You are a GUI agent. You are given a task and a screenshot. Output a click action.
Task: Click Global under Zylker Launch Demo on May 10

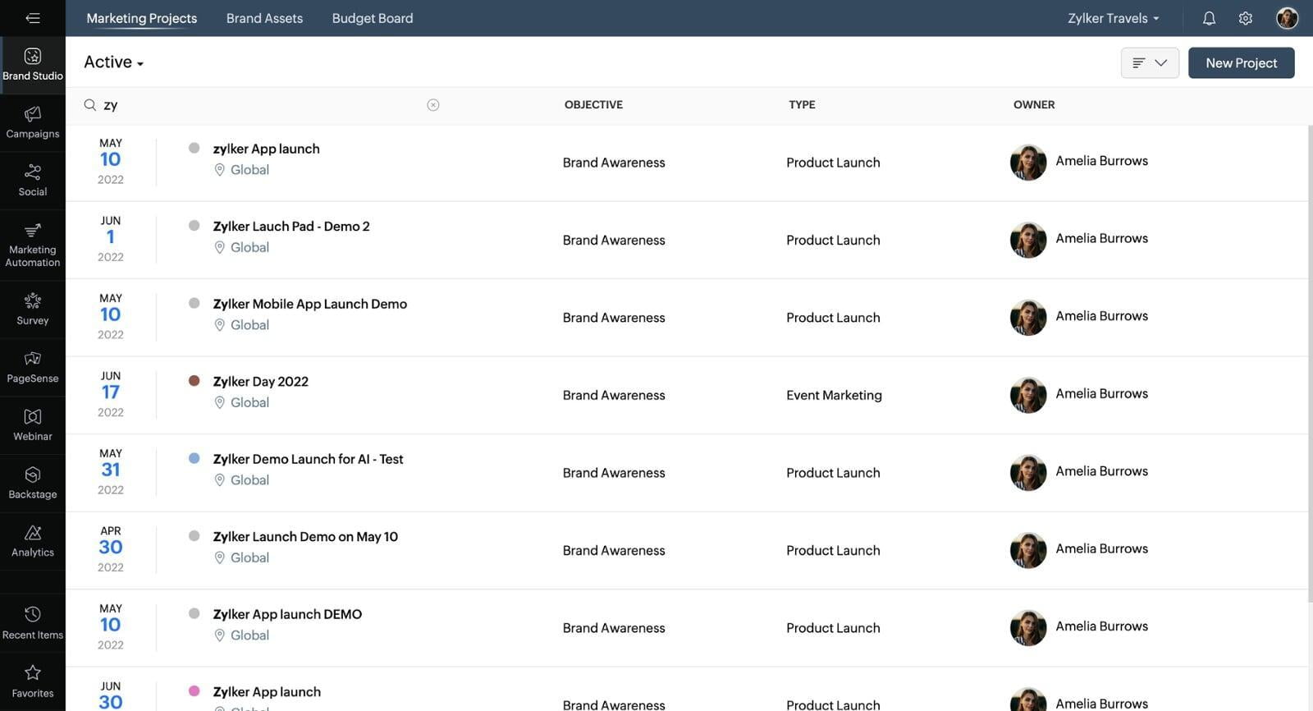249,557
